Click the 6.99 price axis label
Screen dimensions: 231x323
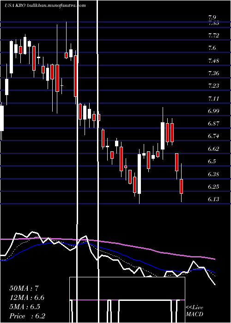(213, 111)
